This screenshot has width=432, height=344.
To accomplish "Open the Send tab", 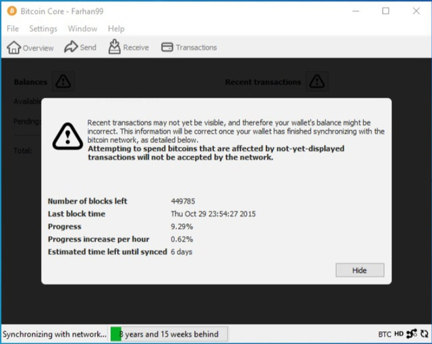I will pos(80,47).
